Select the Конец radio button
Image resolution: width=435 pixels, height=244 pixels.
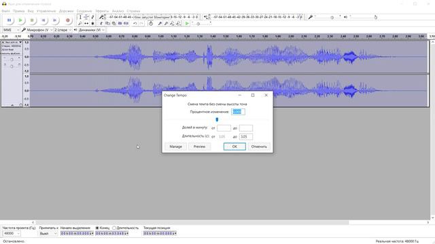tap(97, 228)
